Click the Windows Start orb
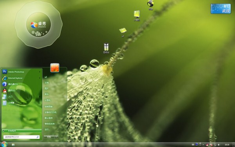Image resolution: width=235 pixels, height=147 pixels. coord(4,144)
